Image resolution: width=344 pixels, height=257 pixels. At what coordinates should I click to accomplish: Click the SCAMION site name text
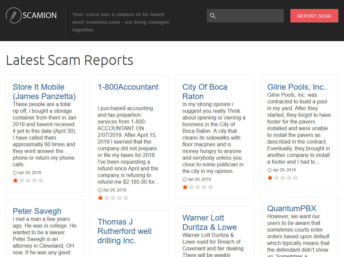(x=40, y=15)
